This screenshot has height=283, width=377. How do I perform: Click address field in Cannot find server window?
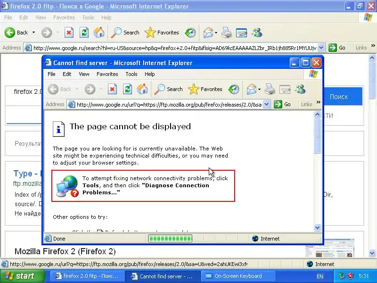pyautogui.click(x=169, y=104)
